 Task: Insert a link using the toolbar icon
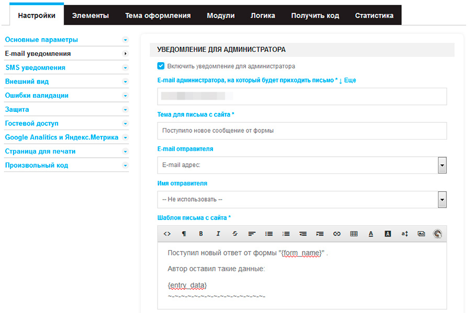(336, 234)
